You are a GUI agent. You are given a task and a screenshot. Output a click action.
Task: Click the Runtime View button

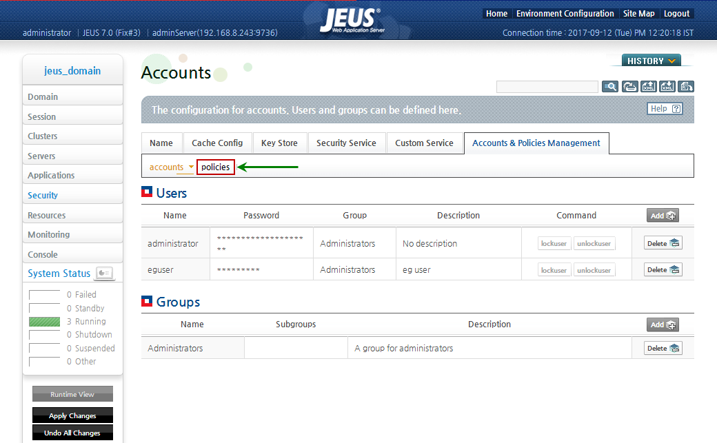(72, 394)
